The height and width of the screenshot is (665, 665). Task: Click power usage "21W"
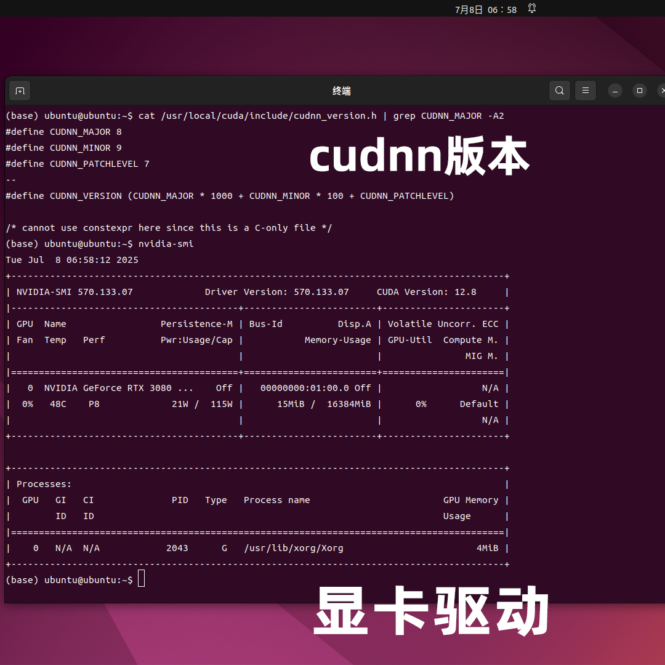(180, 404)
